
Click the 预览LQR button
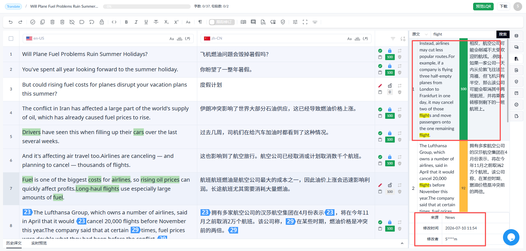click(x=483, y=6)
